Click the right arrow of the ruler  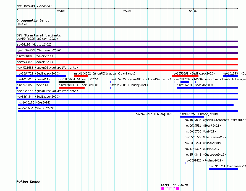tap(237, 9)
